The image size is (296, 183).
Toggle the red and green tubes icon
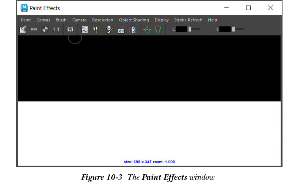(x=158, y=29)
